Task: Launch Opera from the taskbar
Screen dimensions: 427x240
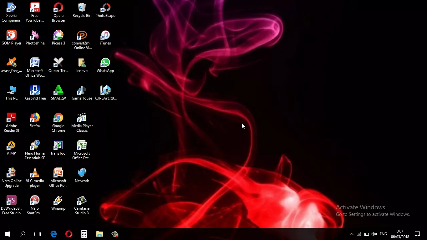Action: [69, 234]
